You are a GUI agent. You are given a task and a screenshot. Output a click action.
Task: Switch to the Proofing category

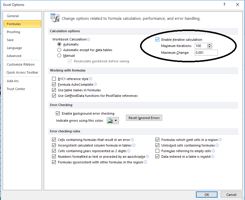(x=13, y=32)
